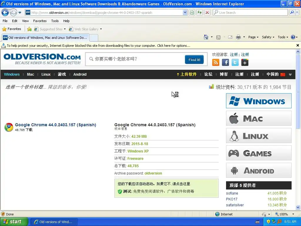This screenshot has height=226, width=301.
Task: Click the IE Forward navigation button
Action: point(13,12)
